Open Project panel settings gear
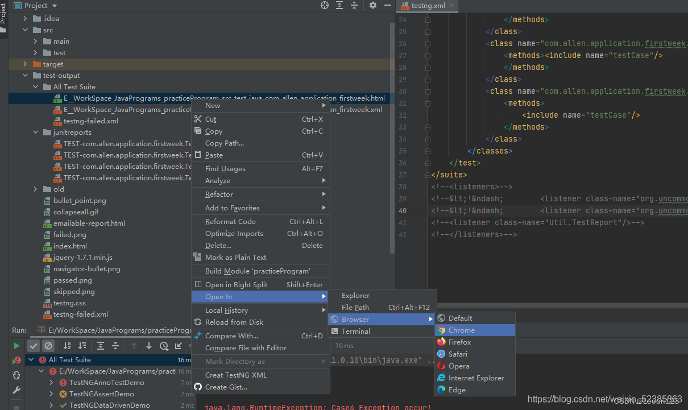This screenshot has width=688, height=410. (373, 5)
